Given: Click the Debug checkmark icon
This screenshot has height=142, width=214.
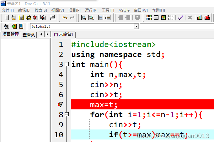Looking at the screenshot, I should coord(180,18).
